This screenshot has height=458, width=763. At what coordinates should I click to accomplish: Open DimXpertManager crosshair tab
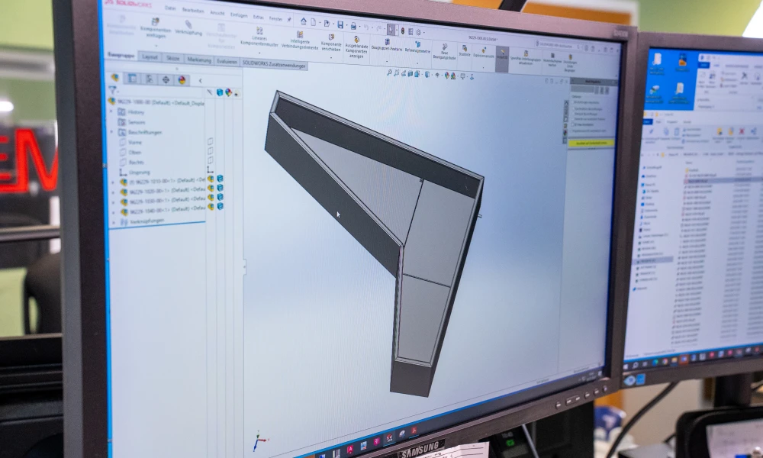166,80
